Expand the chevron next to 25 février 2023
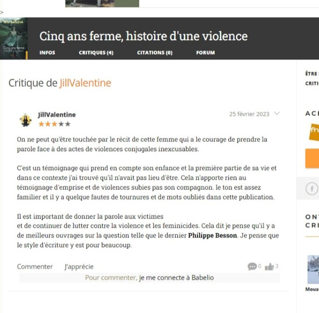Screen dimensions: 319x313 (276, 113)
